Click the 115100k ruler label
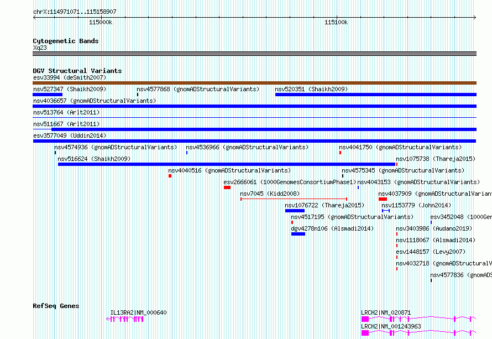 tap(336, 22)
